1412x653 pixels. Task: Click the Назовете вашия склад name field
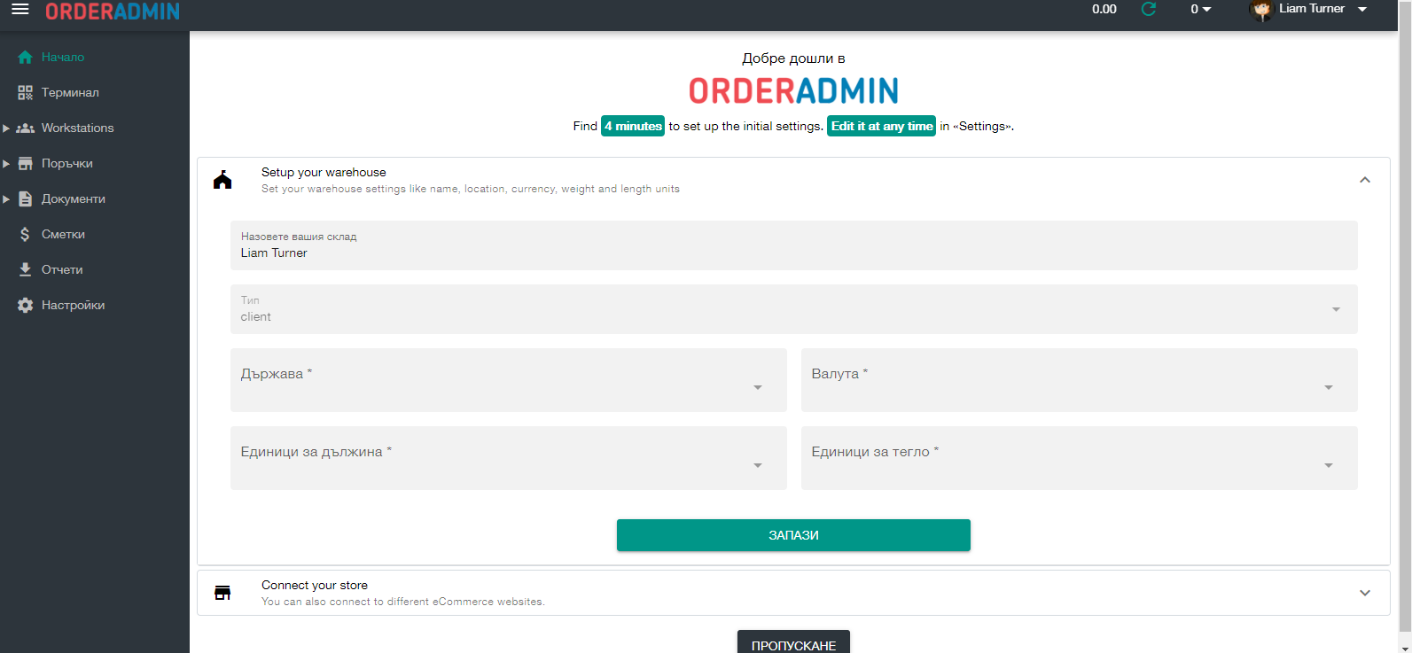pyautogui.click(x=793, y=245)
